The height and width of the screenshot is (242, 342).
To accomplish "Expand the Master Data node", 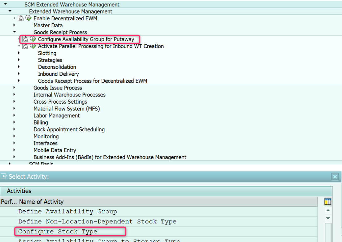I will [x=14, y=26].
